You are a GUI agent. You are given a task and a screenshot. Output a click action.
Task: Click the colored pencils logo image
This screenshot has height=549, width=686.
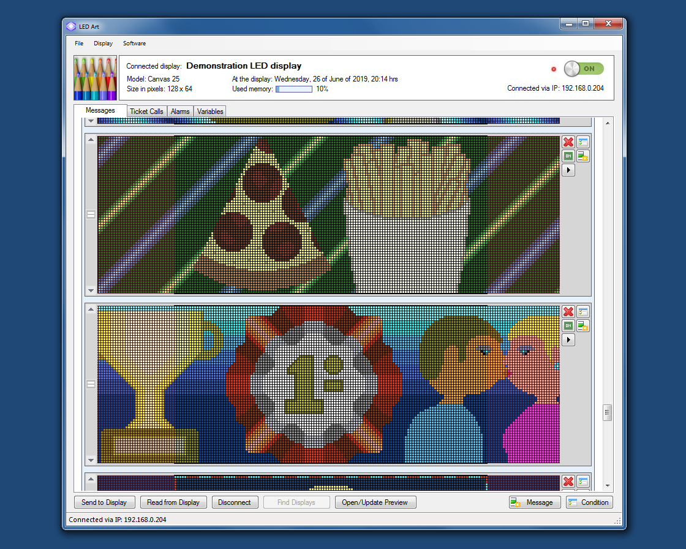pos(95,78)
